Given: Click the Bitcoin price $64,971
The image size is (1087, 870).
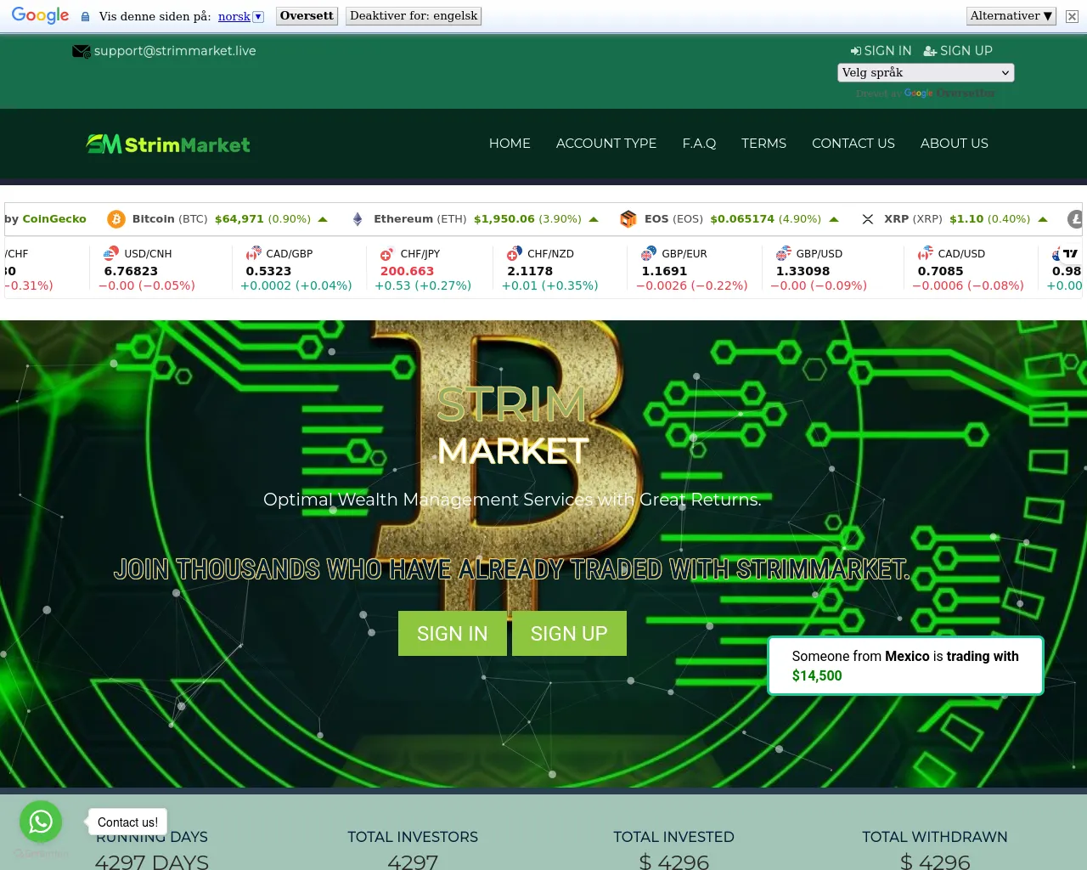Looking at the screenshot, I should point(239,219).
